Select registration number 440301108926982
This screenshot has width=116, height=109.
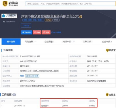[x=28, y=61]
